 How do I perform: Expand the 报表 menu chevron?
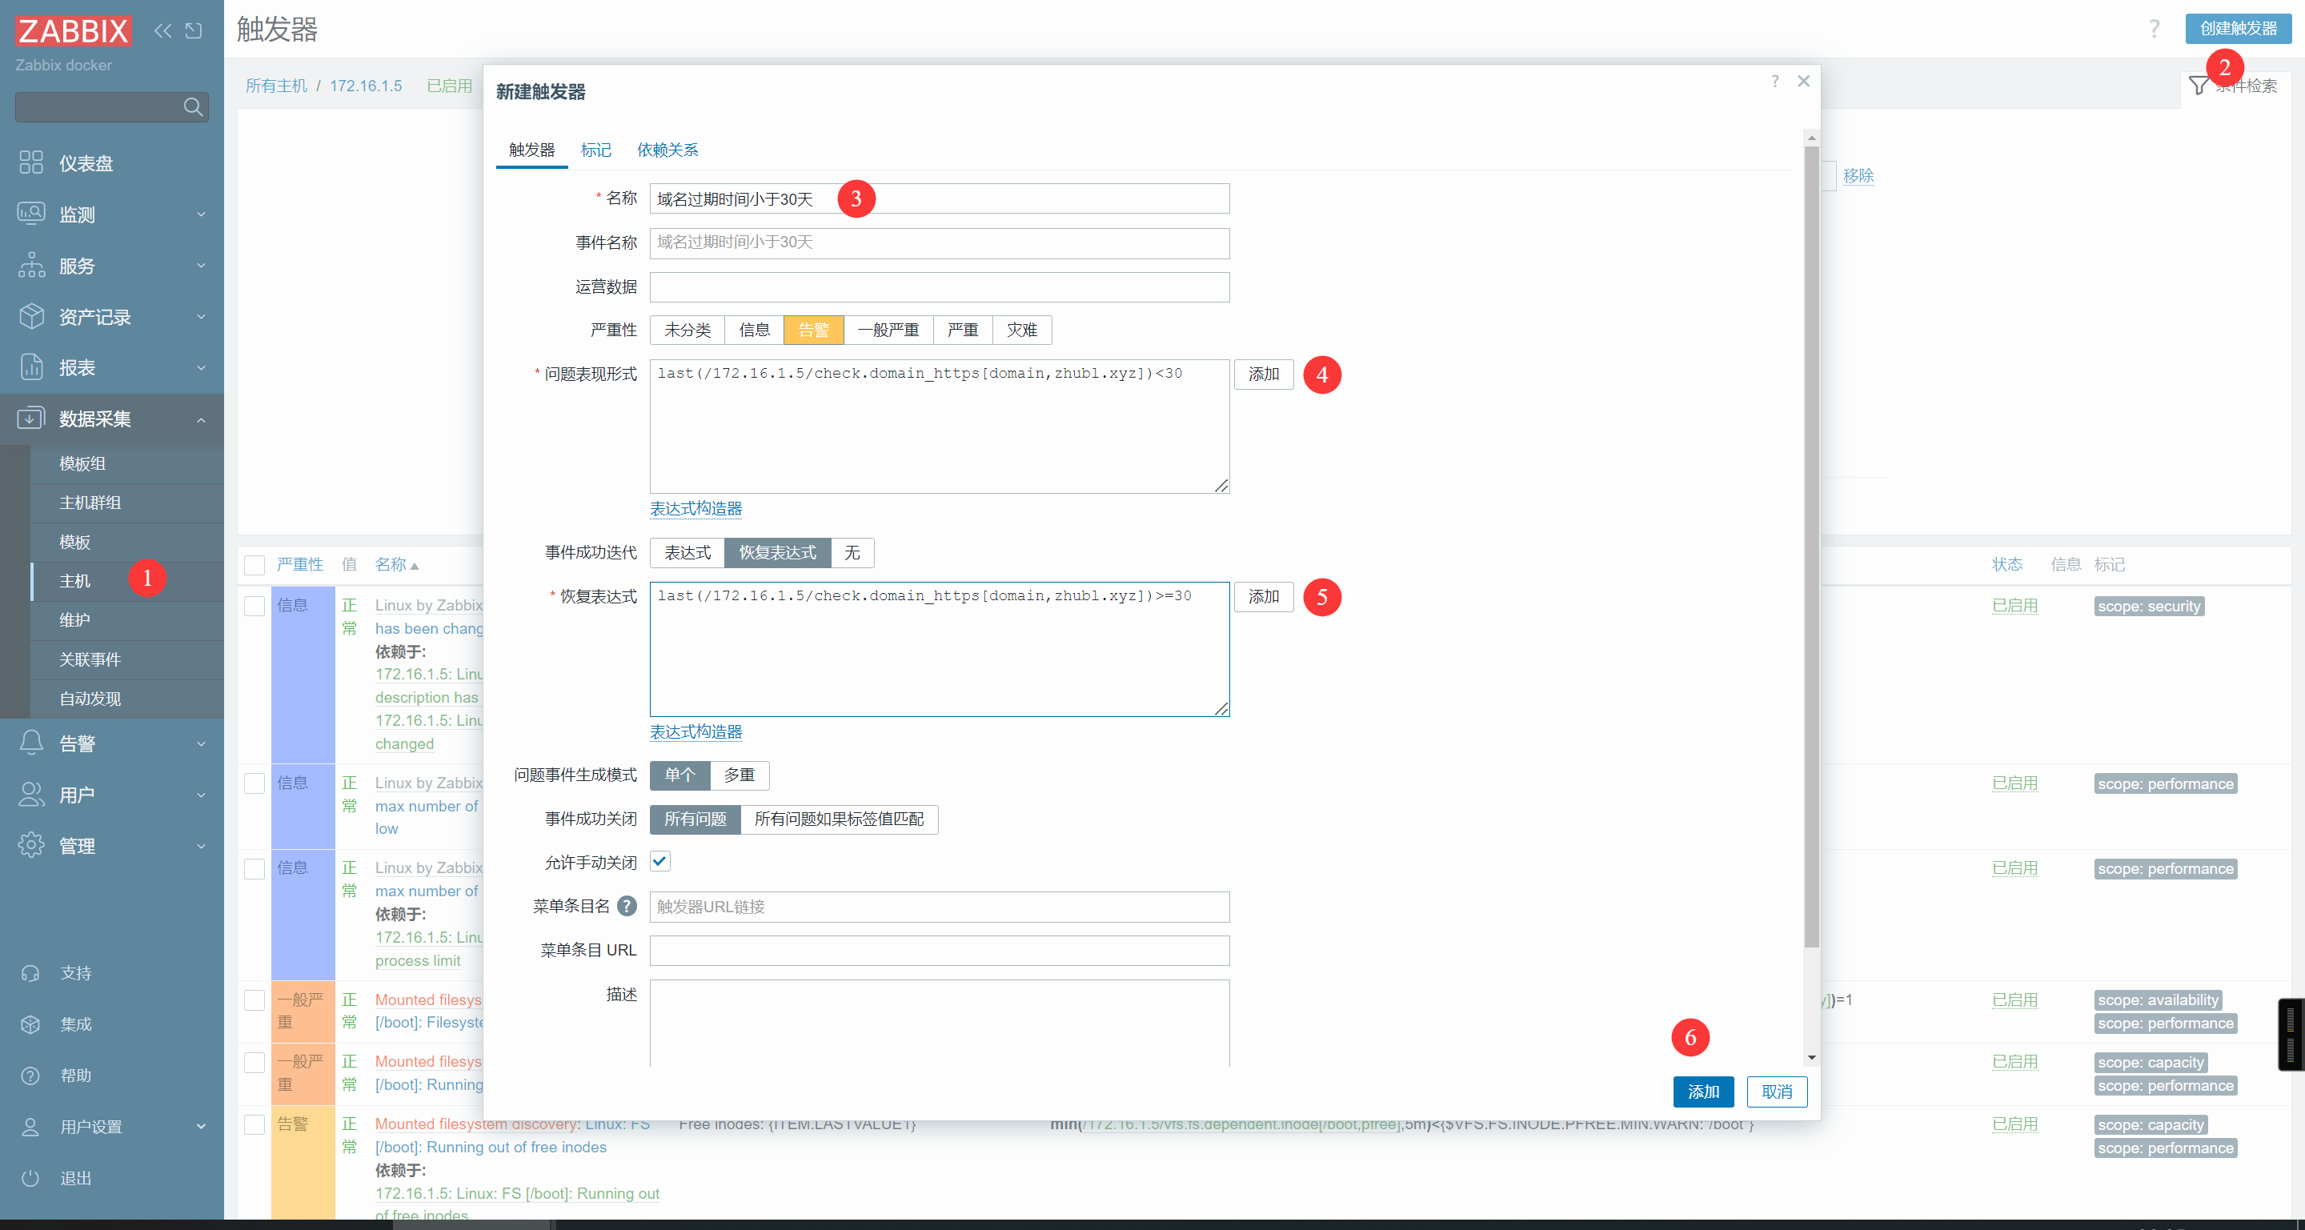(x=202, y=367)
